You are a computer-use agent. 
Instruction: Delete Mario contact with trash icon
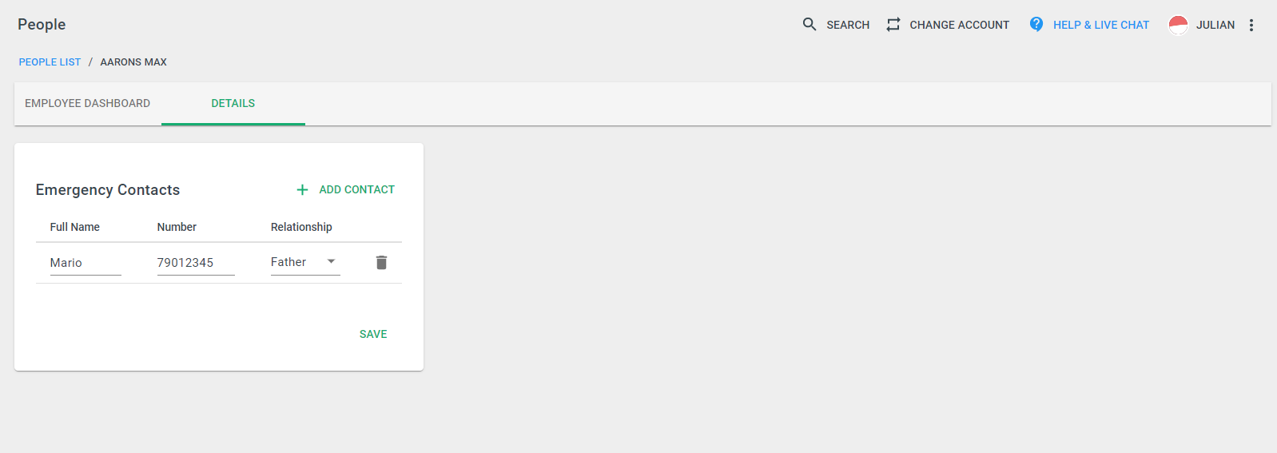(x=381, y=262)
